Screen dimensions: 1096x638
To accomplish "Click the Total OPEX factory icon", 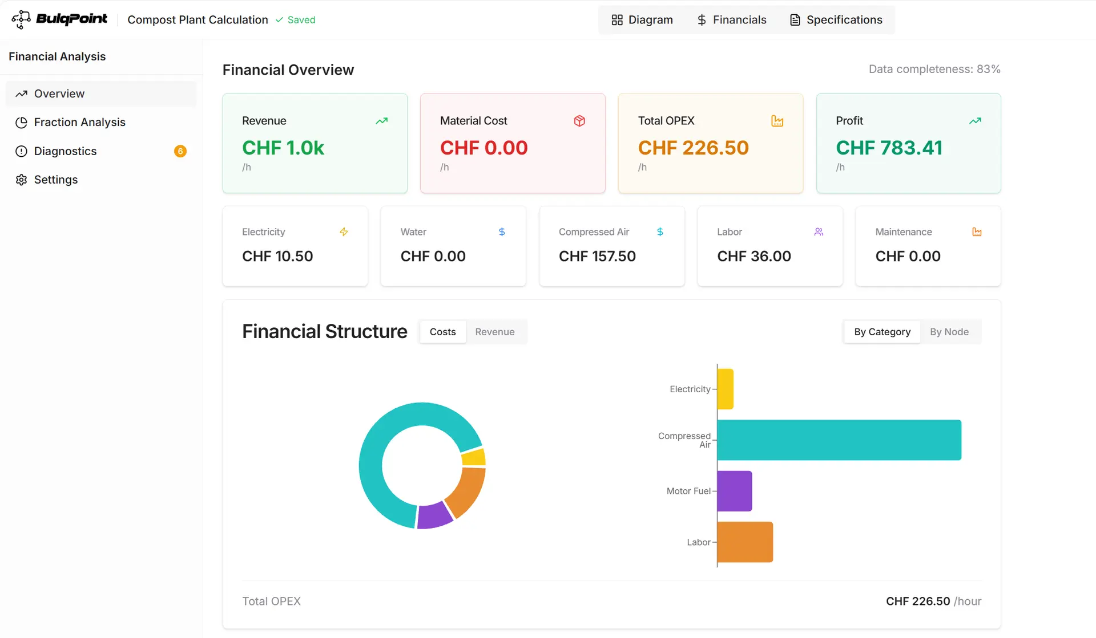I will pos(777,121).
